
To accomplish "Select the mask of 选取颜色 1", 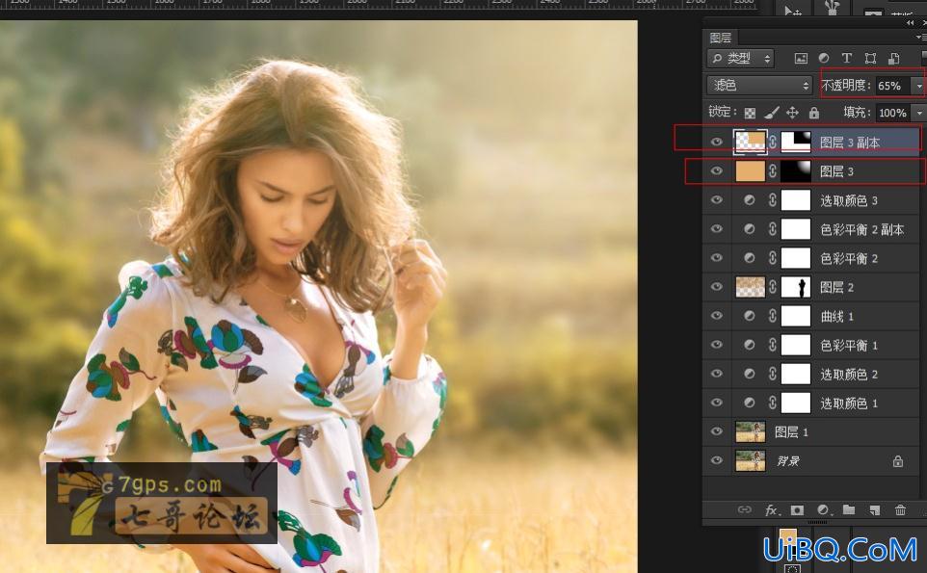I will coord(796,403).
